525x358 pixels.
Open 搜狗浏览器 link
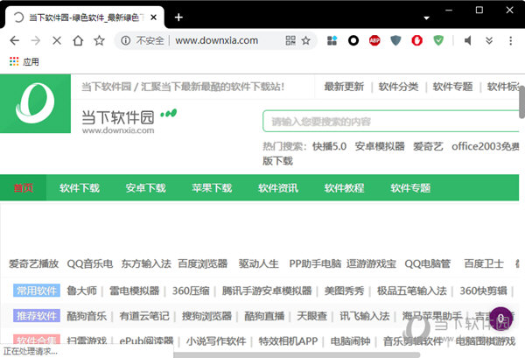click(206, 315)
